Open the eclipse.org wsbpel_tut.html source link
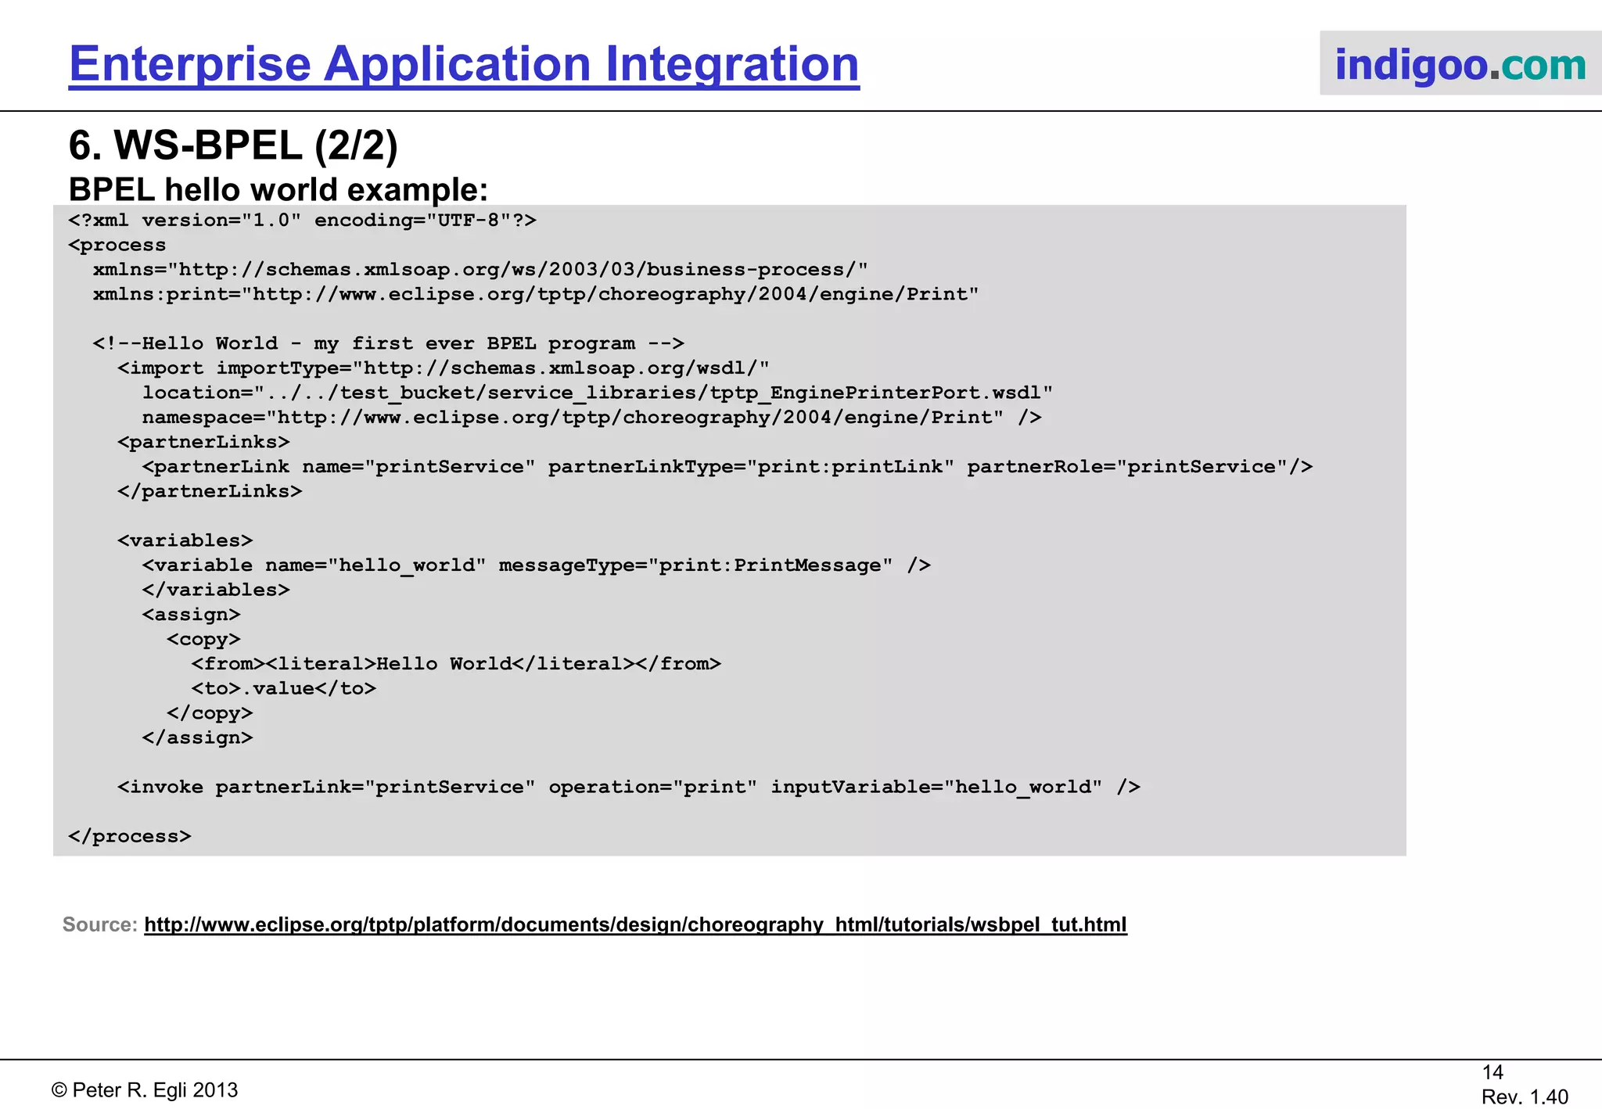Screen dimensions: 1602x1109 click(x=635, y=924)
